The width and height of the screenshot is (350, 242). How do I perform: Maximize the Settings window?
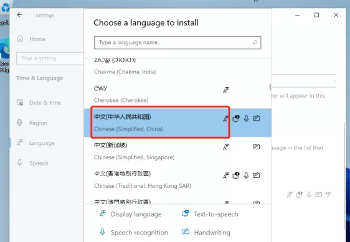click(316, 15)
